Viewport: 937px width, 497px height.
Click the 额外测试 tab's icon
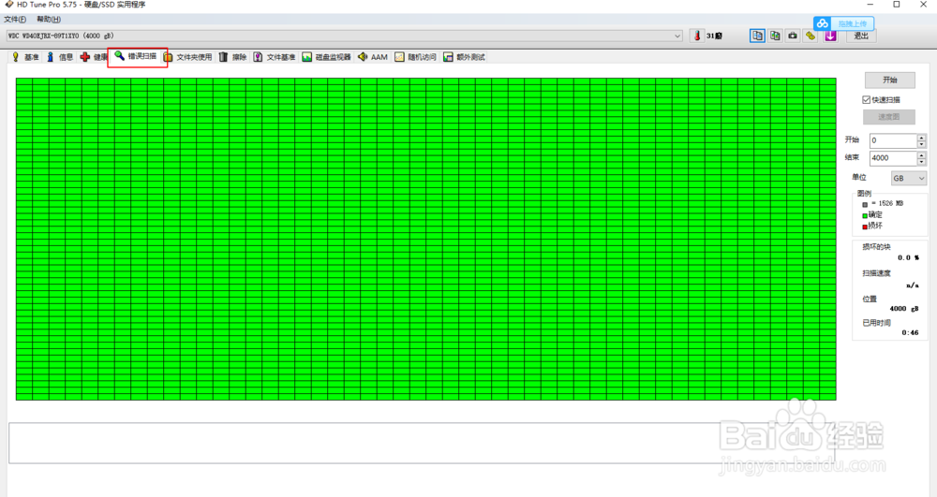448,57
